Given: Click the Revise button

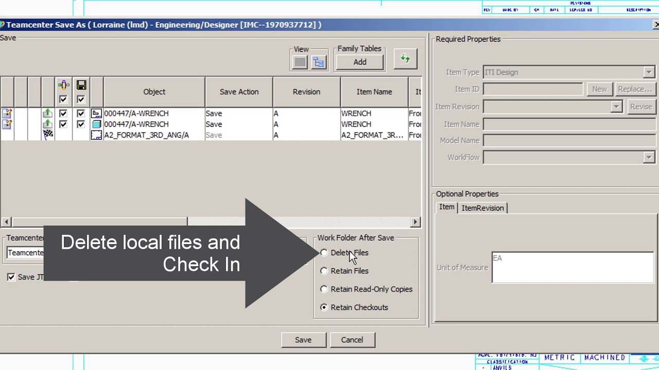Looking at the screenshot, I should (641, 106).
